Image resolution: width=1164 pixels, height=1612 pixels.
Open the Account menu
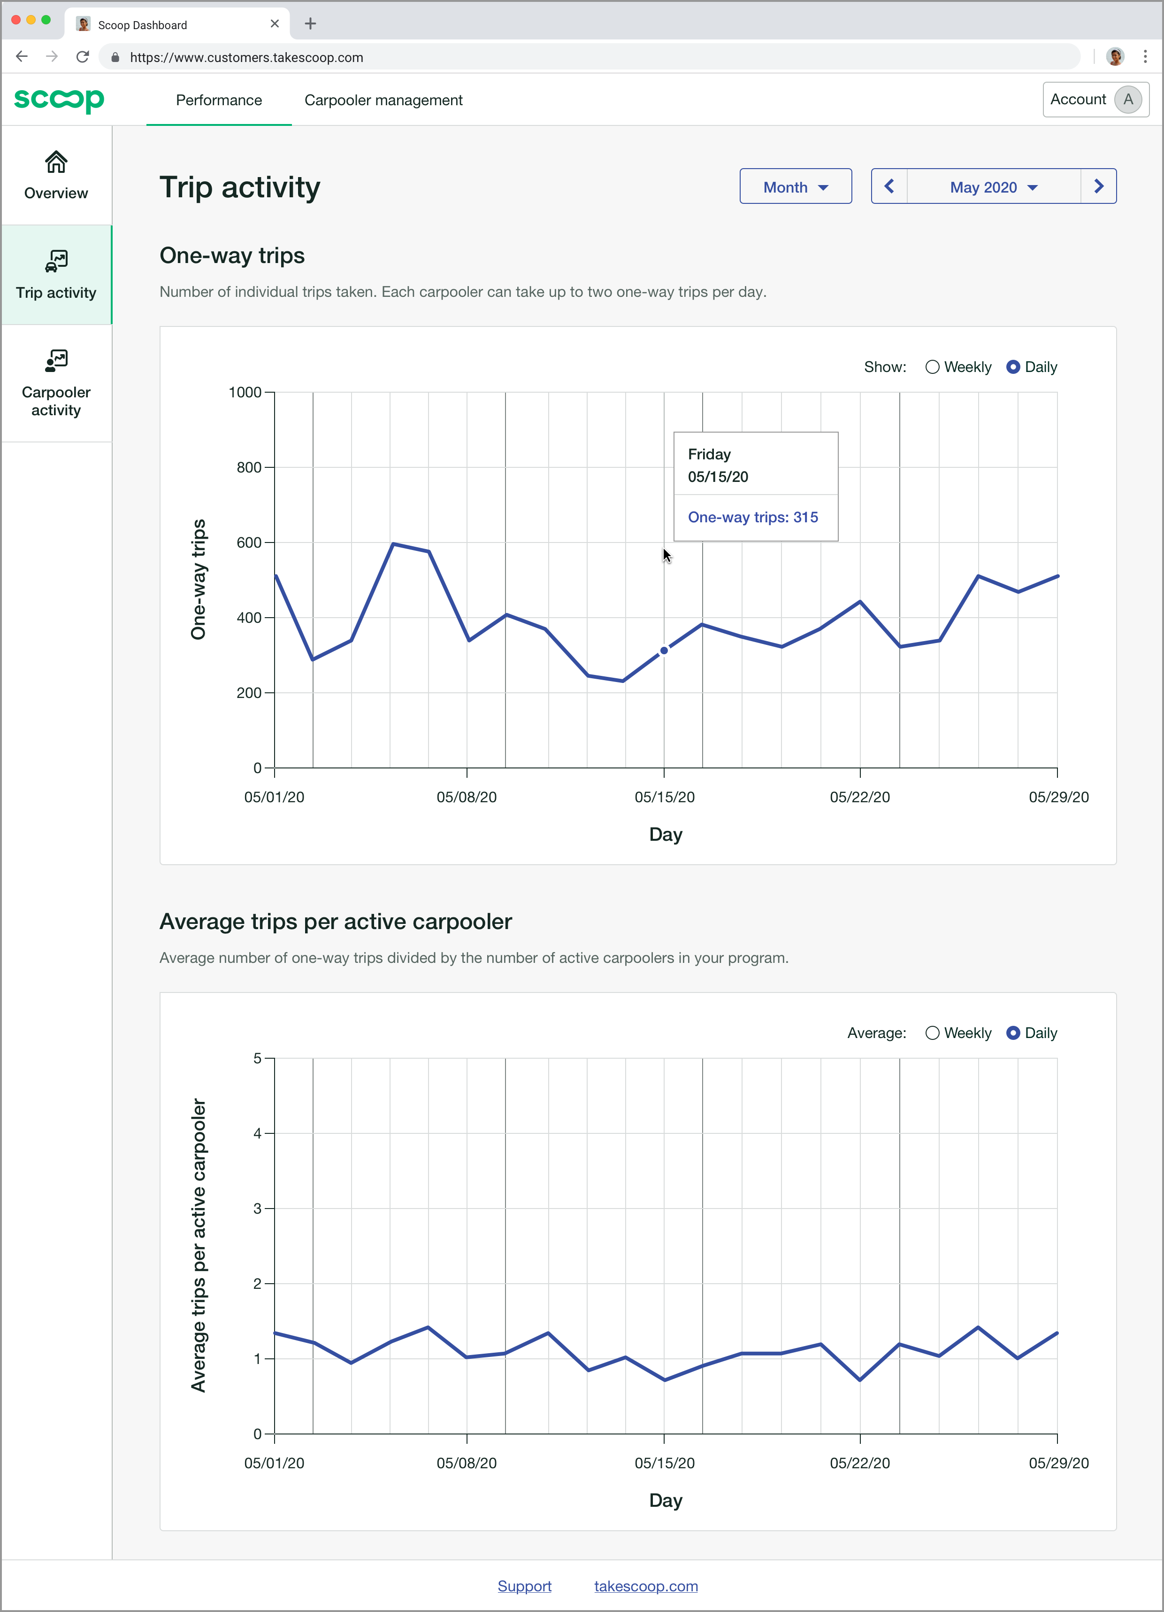1095,100
